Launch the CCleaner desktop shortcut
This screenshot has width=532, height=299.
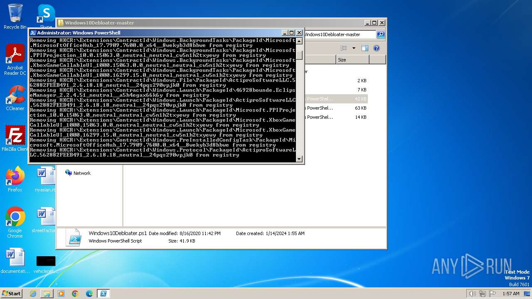[15, 98]
